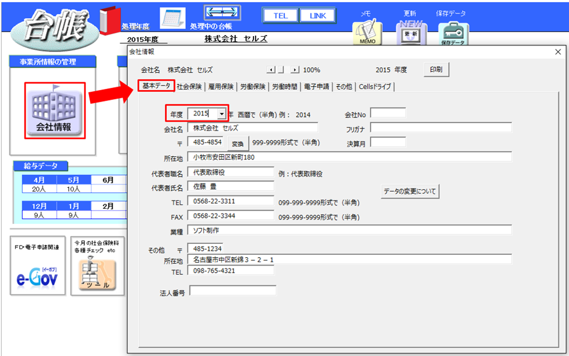Switch to the その他 tab
569x356 pixels.
point(343,86)
